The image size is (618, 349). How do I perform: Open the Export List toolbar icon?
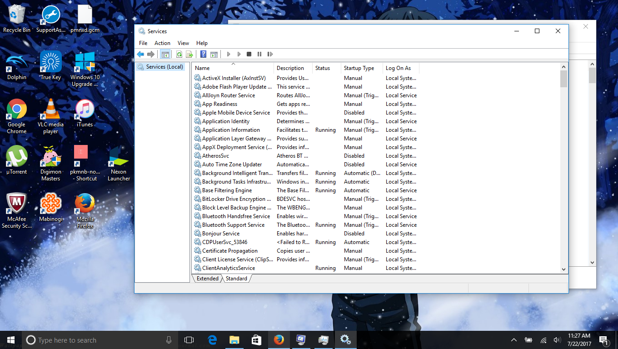tap(189, 54)
